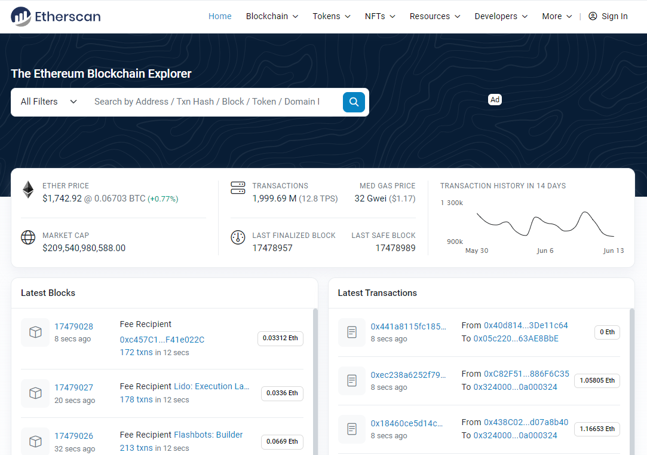Expand the Resources menu
This screenshot has height=455, width=647.
click(x=435, y=16)
